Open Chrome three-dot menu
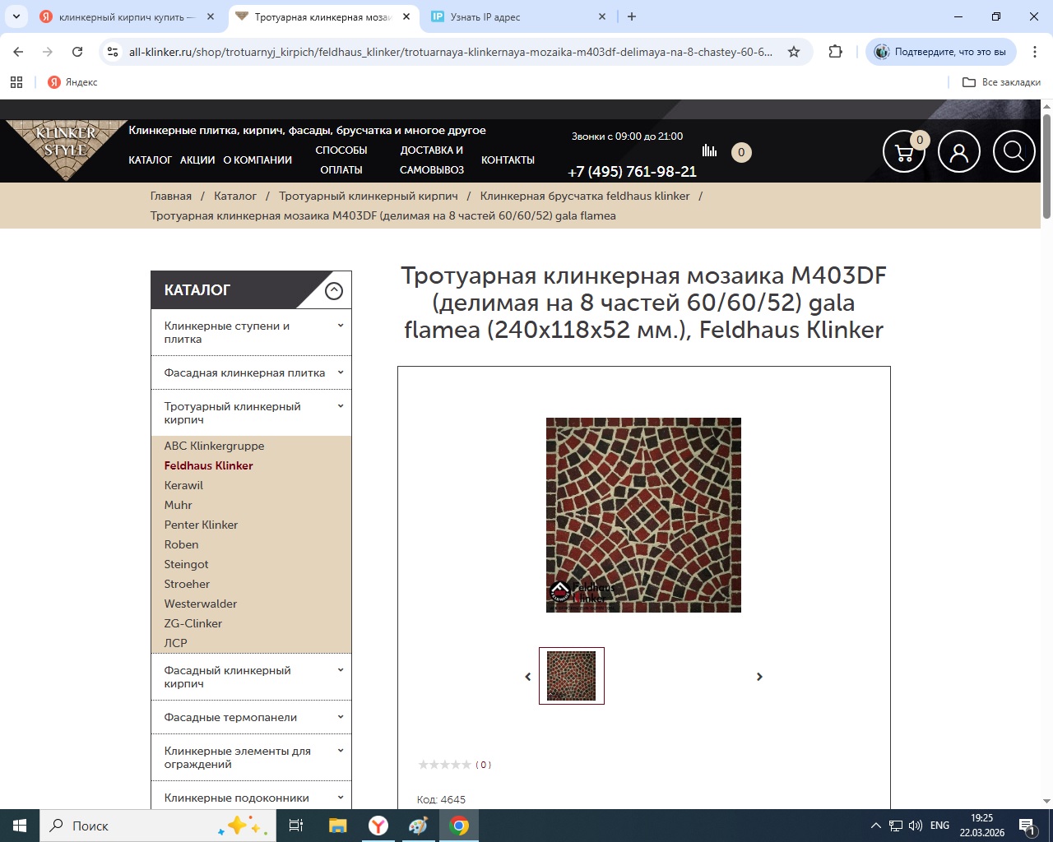 pos(1035,52)
